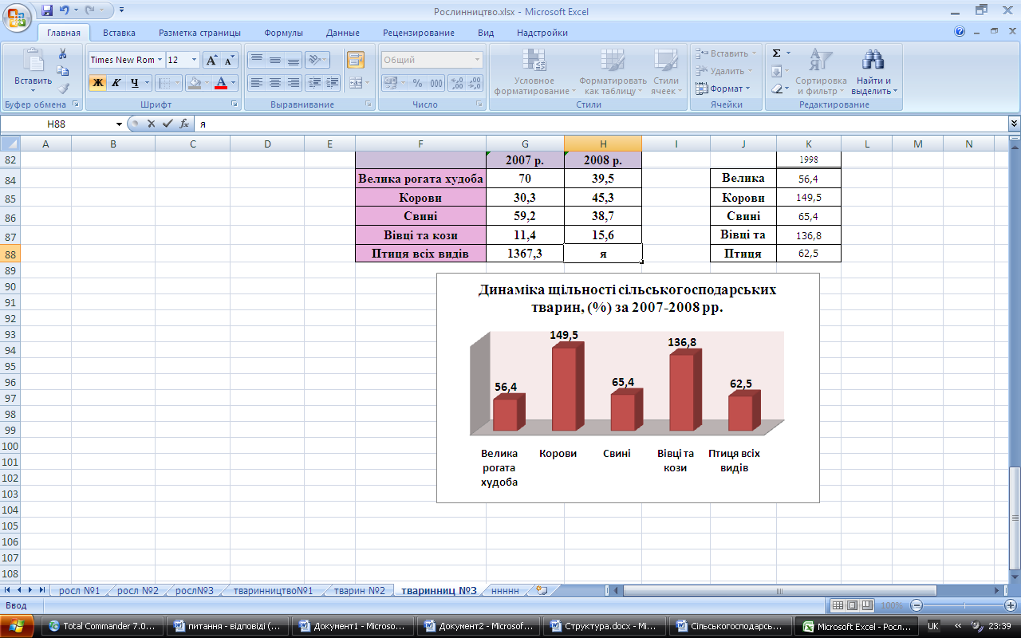
Task: Open the Разметка страницы ribbon tab
Action: (x=199, y=33)
